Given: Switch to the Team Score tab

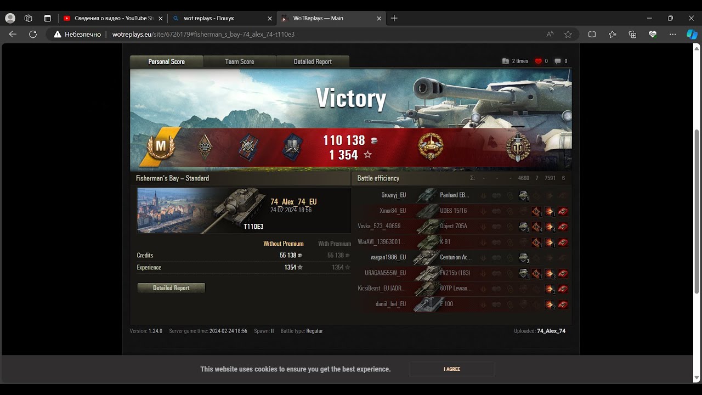Looking at the screenshot, I should (240, 61).
